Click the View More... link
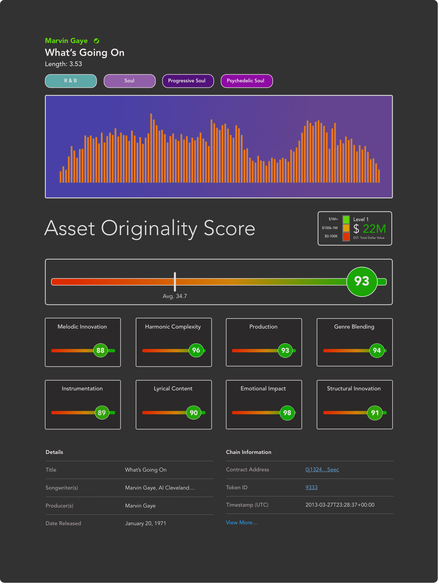Screen dimensions: 438x583 [242, 523]
